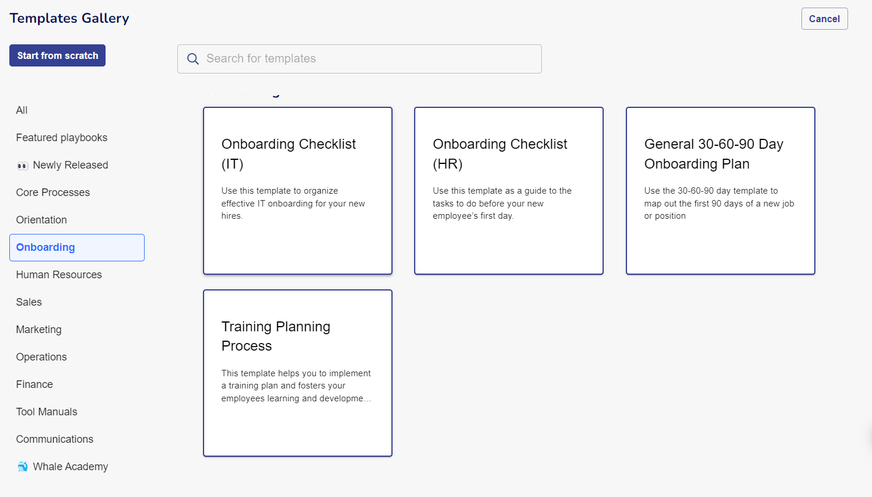
Task: Open the General 30-60-90 Day Onboarding Plan template
Action: pyautogui.click(x=720, y=190)
